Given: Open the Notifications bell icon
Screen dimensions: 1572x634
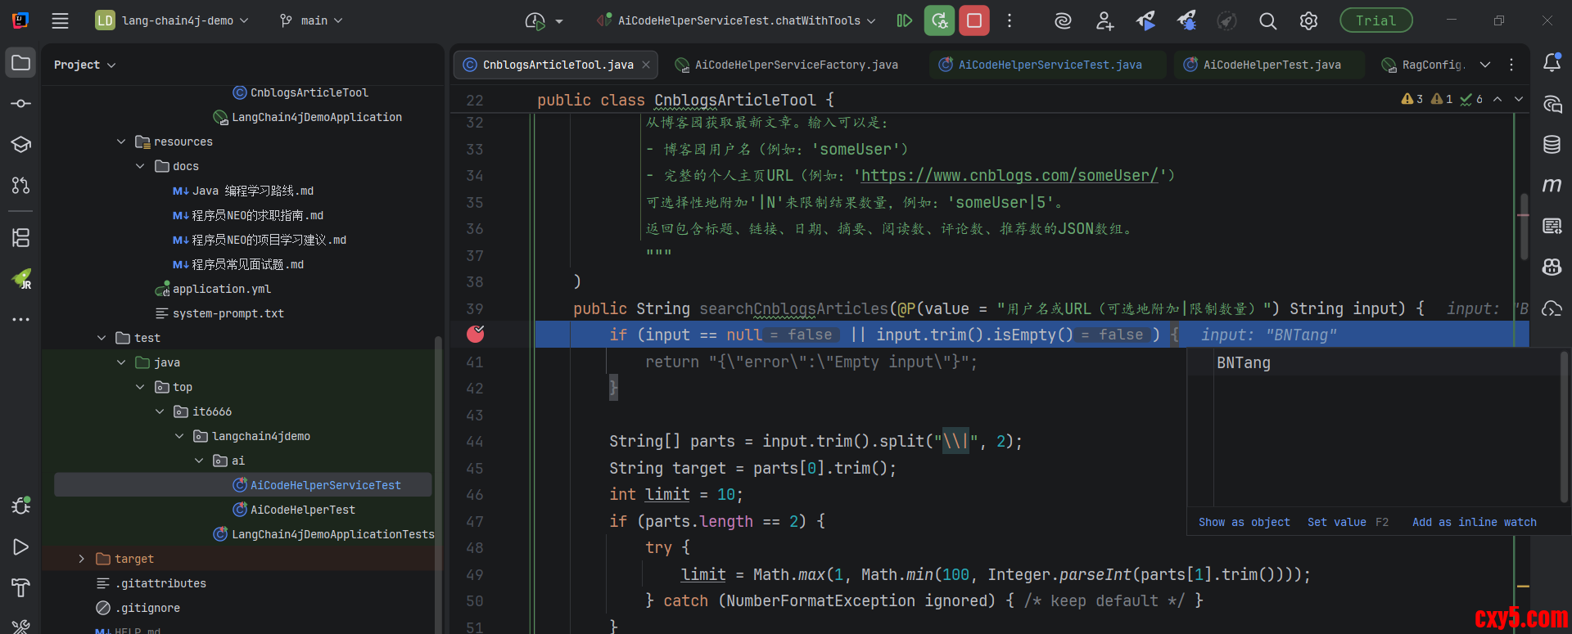Looking at the screenshot, I should (x=1552, y=63).
